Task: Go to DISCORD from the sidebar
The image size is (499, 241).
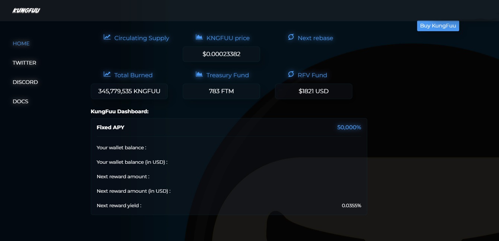Action: (25, 82)
